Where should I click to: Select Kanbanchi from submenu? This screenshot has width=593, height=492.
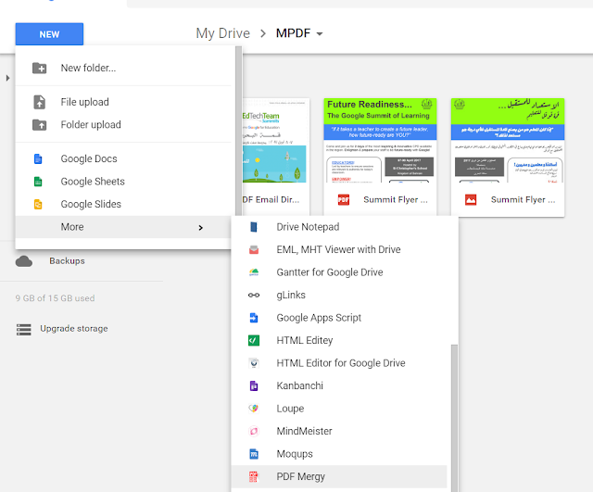(x=339, y=385)
